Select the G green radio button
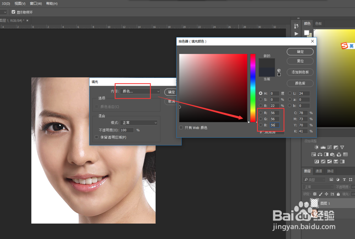The image size is (355, 239). click(x=261, y=119)
